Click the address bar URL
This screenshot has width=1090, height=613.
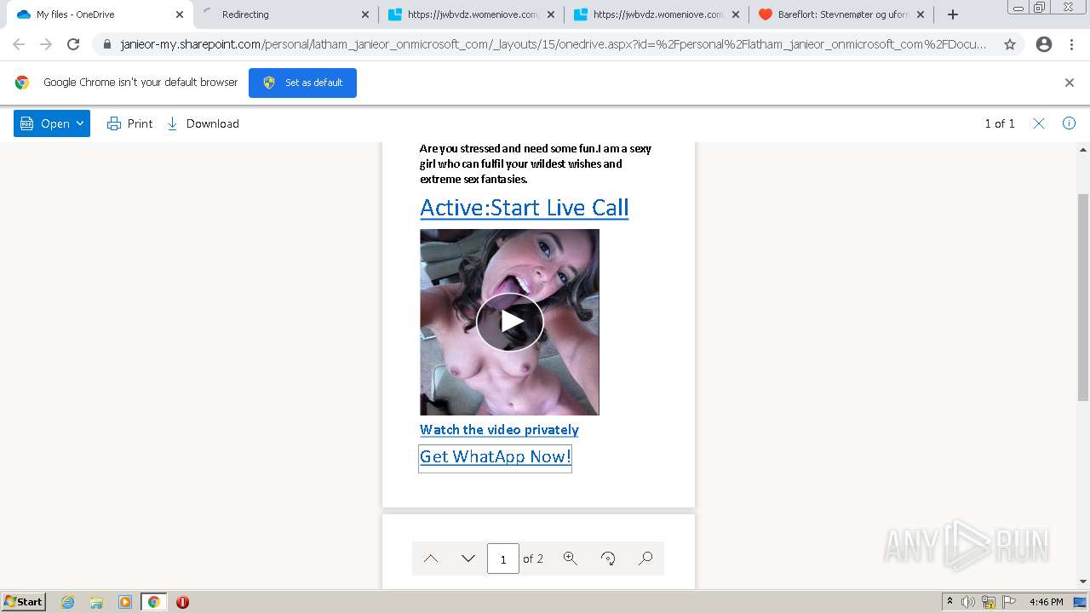point(554,44)
